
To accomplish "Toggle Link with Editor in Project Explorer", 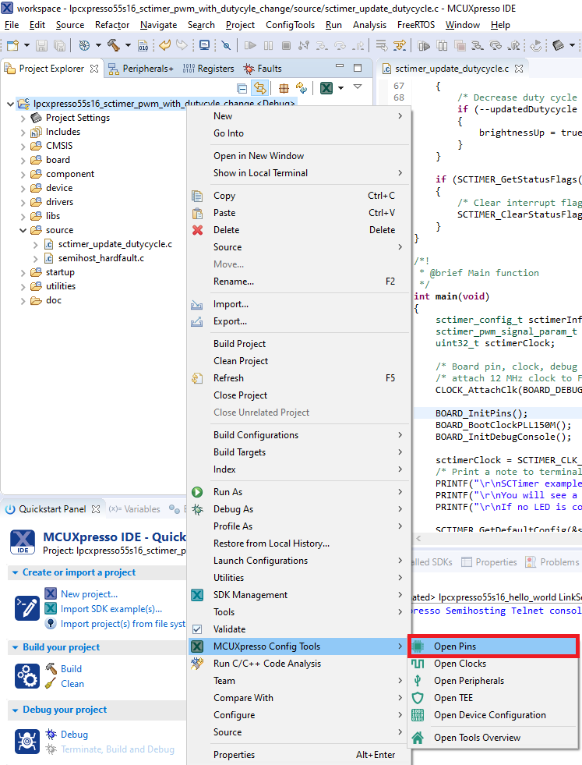I will tap(259, 88).
